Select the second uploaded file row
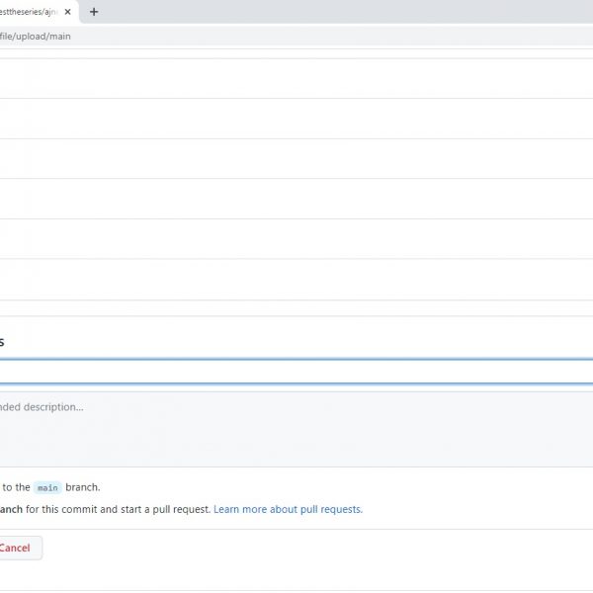The height and width of the screenshot is (593, 593). pos(296,119)
